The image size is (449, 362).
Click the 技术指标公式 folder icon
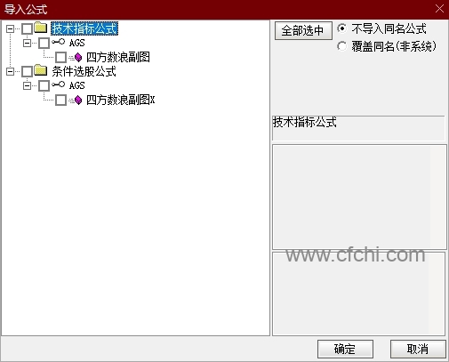coord(40,28)
